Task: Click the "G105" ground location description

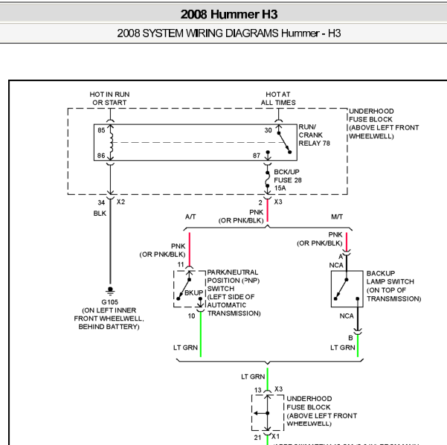Action: [109, 314]
